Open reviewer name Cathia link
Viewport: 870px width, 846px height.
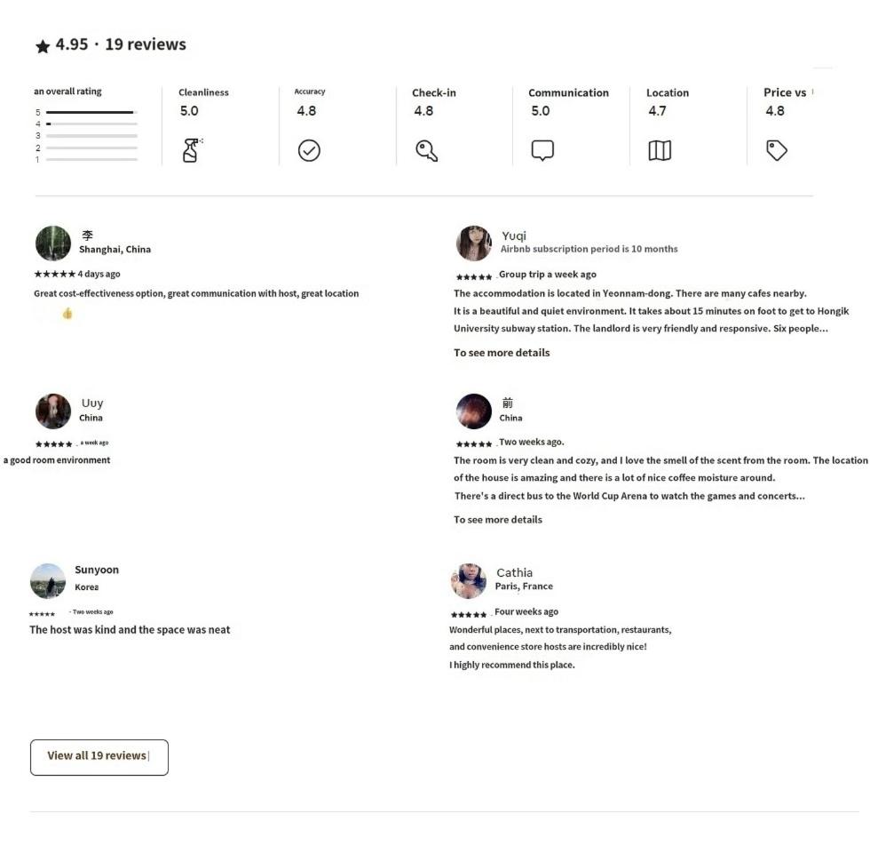coord(514,572)
